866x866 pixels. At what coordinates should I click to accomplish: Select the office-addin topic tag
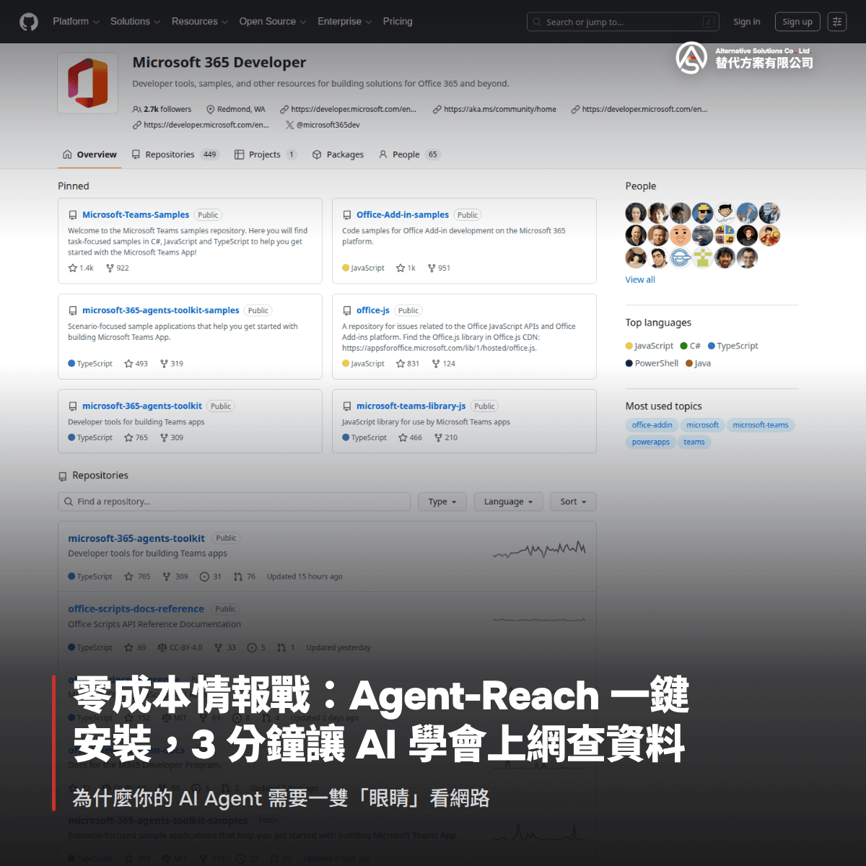[x=652, y=425]
